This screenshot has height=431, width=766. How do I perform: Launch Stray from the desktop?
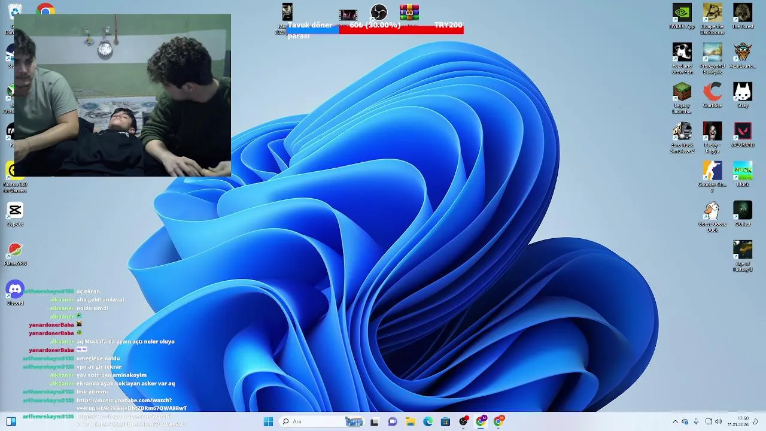tap(743, 95)
